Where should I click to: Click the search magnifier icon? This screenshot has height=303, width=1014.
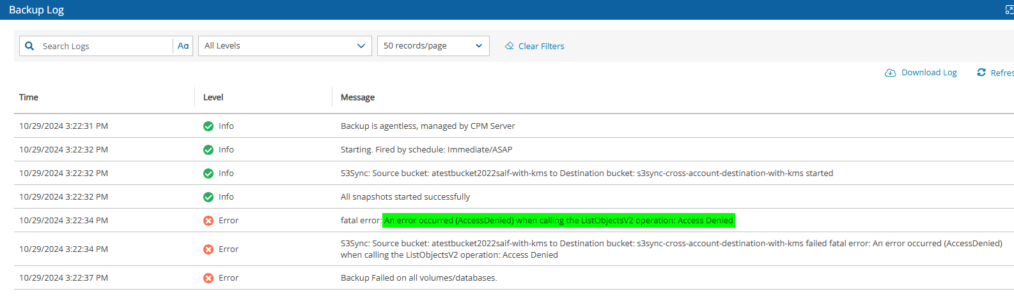pos(29,46)
